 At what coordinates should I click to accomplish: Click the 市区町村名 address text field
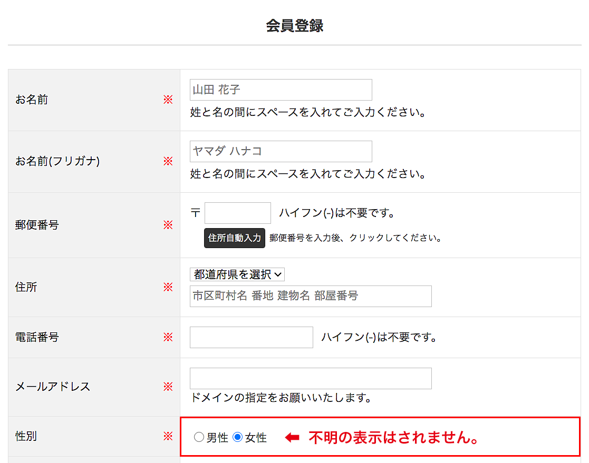(310, 296)
